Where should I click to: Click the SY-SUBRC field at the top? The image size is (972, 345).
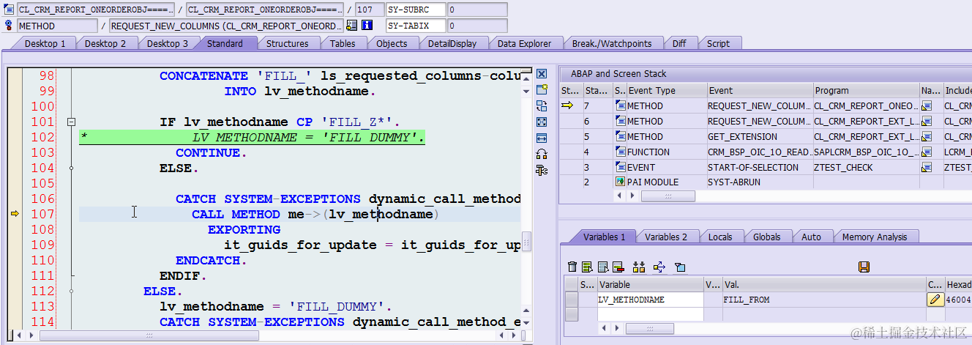[416, 10]
